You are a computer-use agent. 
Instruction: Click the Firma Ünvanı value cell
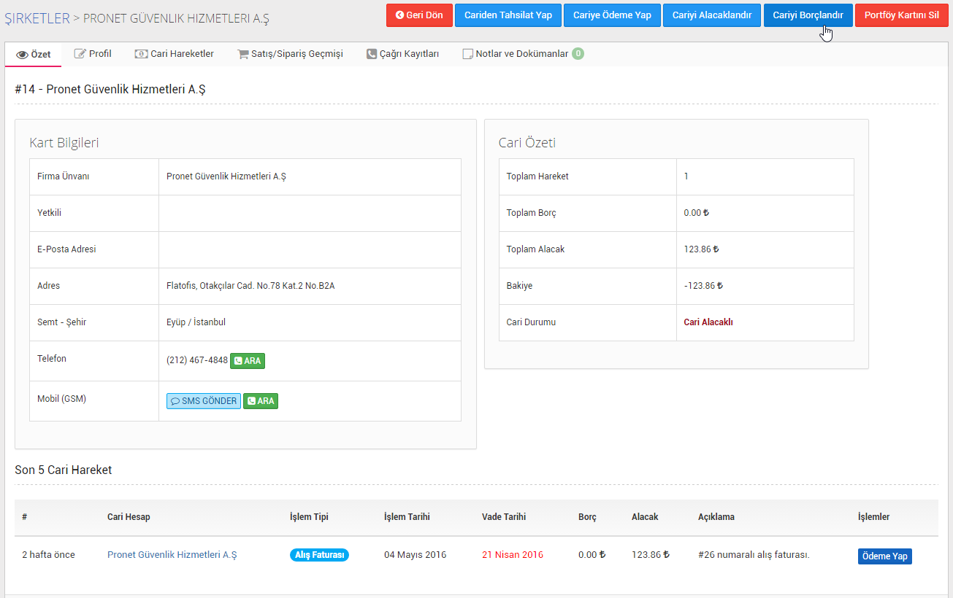click(310, 176)
